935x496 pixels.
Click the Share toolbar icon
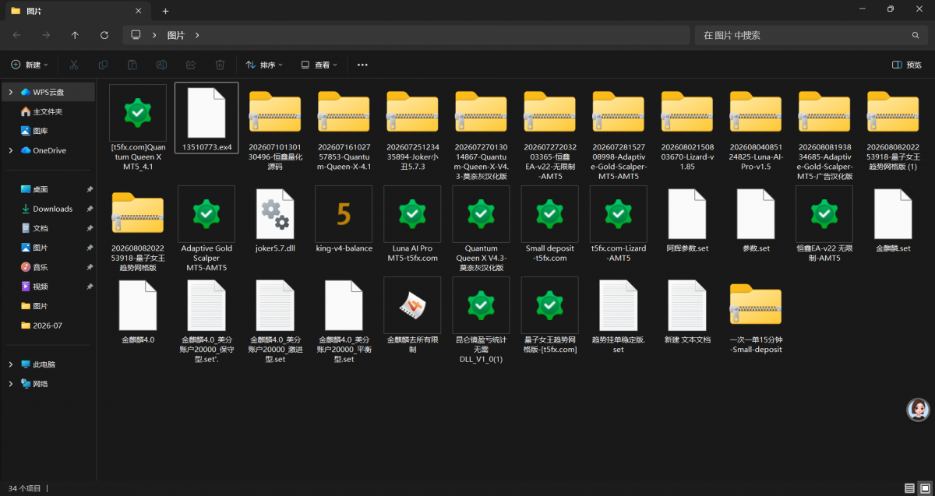(191, 65)
